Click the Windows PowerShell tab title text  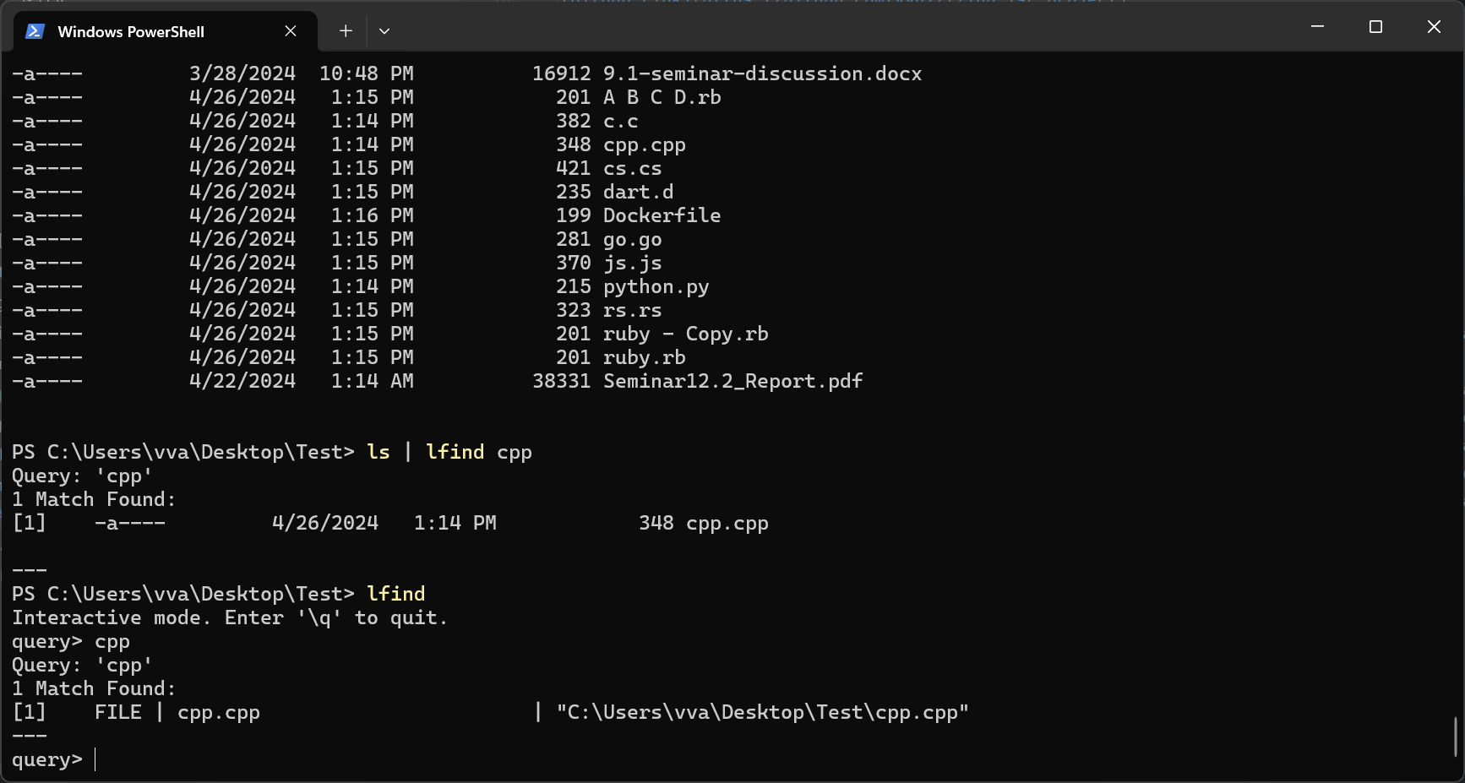pyautogui.click(x=131, y=31)
